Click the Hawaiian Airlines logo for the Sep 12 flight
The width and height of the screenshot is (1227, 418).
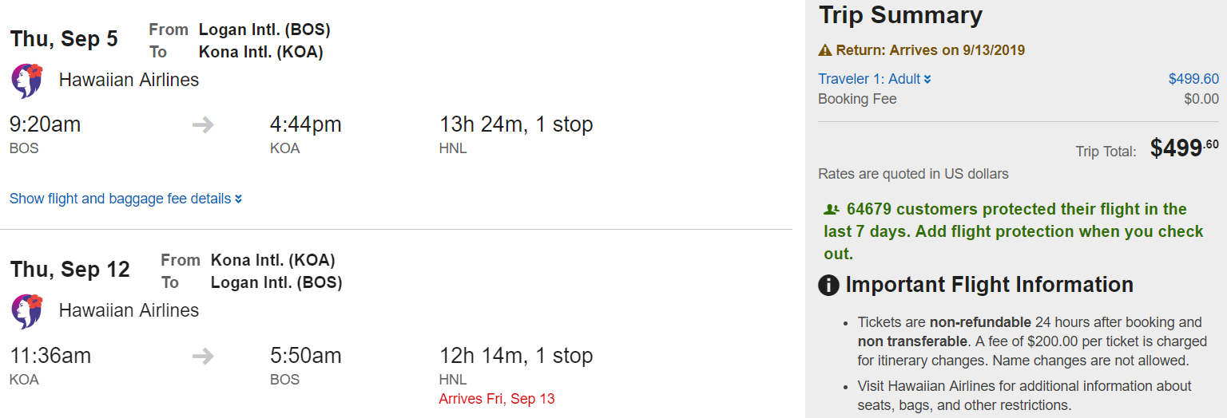click(26, 311)
